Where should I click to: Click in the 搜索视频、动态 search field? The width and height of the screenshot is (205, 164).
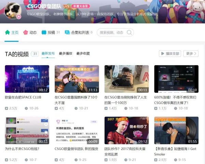(112, 33)
